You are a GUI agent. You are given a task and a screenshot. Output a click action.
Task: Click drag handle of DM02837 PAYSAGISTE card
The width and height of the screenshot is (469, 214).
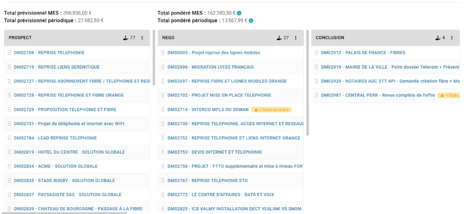[x=9, y=195]
